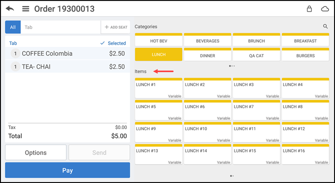The height and width of the screenshot is (183, 335).
Task: Select the LUNCH #13 tile
Action: coord(159,154)
